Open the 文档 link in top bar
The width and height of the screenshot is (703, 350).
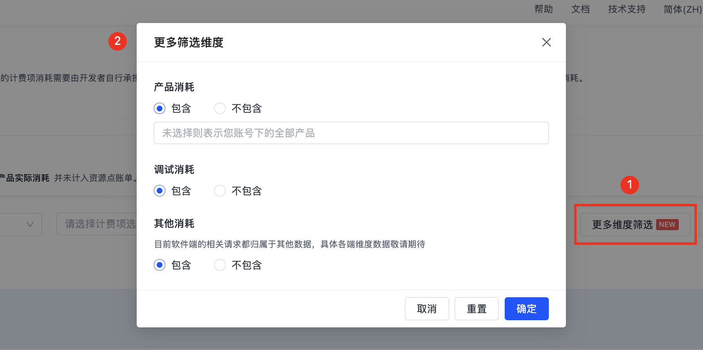[x=580, y=9]
